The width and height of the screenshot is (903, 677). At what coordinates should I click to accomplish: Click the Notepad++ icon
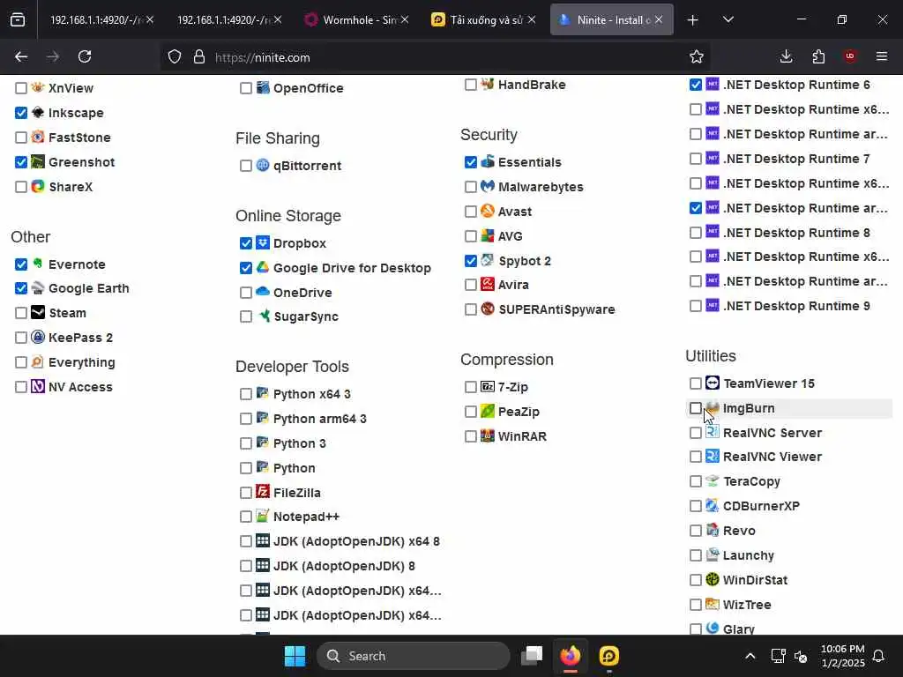point(263,517)
